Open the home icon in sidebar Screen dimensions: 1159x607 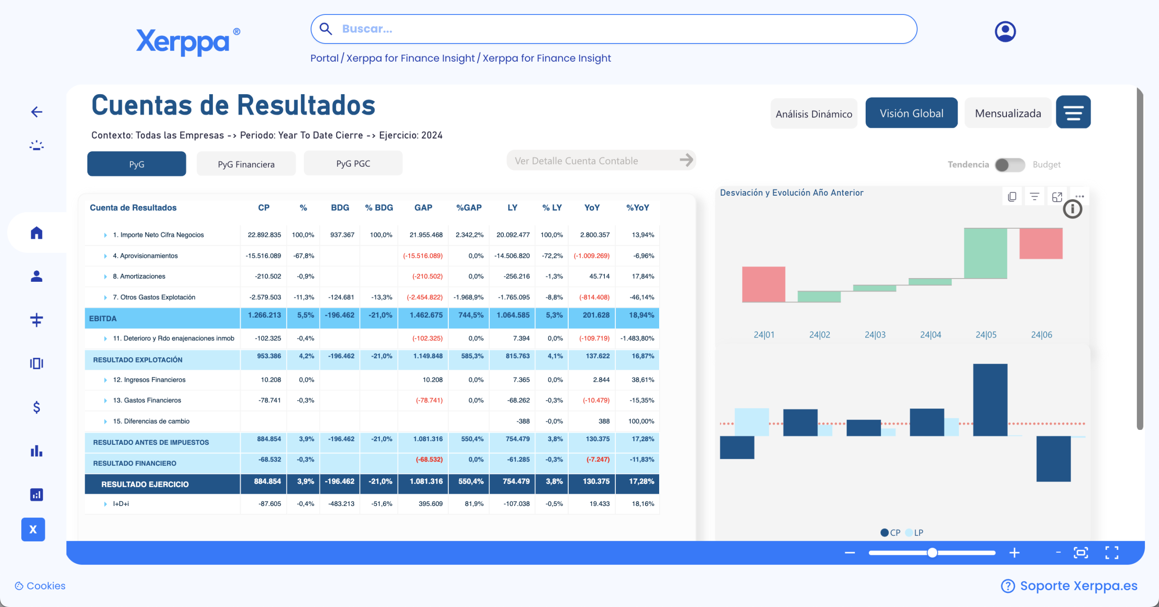coord(37,233)
